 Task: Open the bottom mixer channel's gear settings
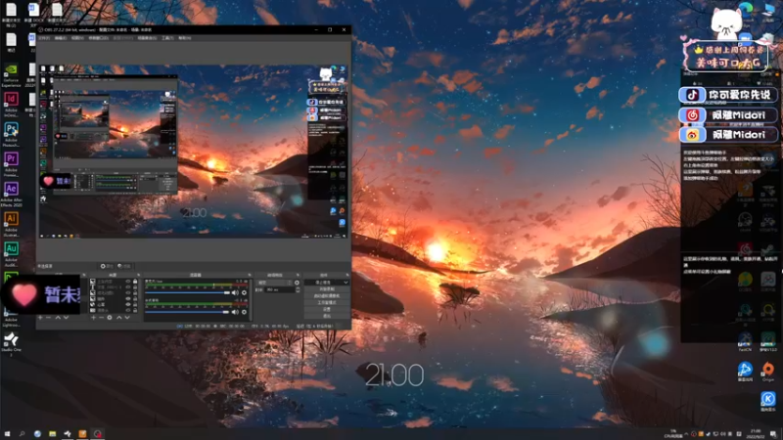pos(244,312)
